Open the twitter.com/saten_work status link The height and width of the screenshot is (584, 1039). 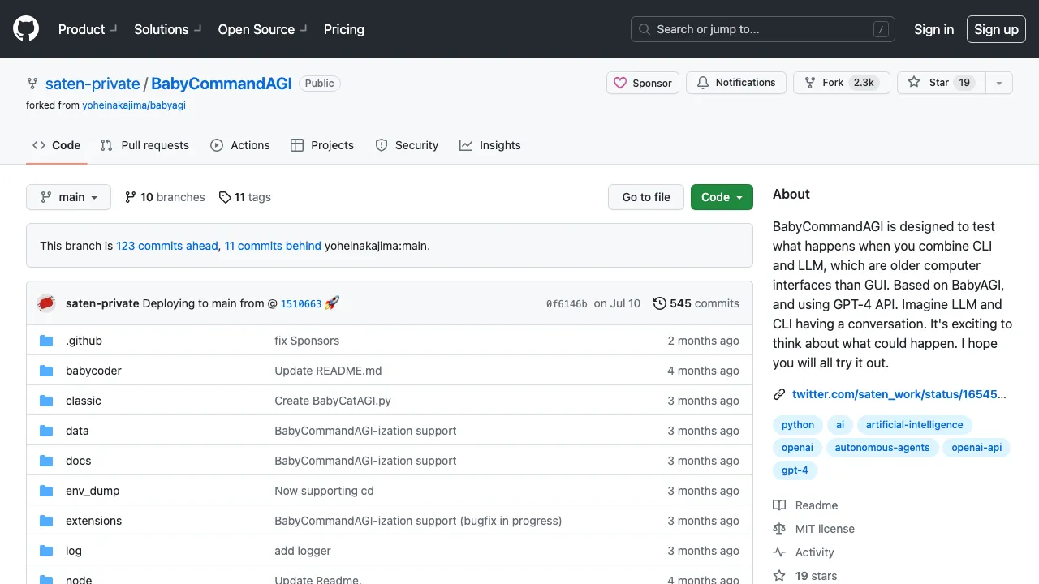[x=899, y=394]
